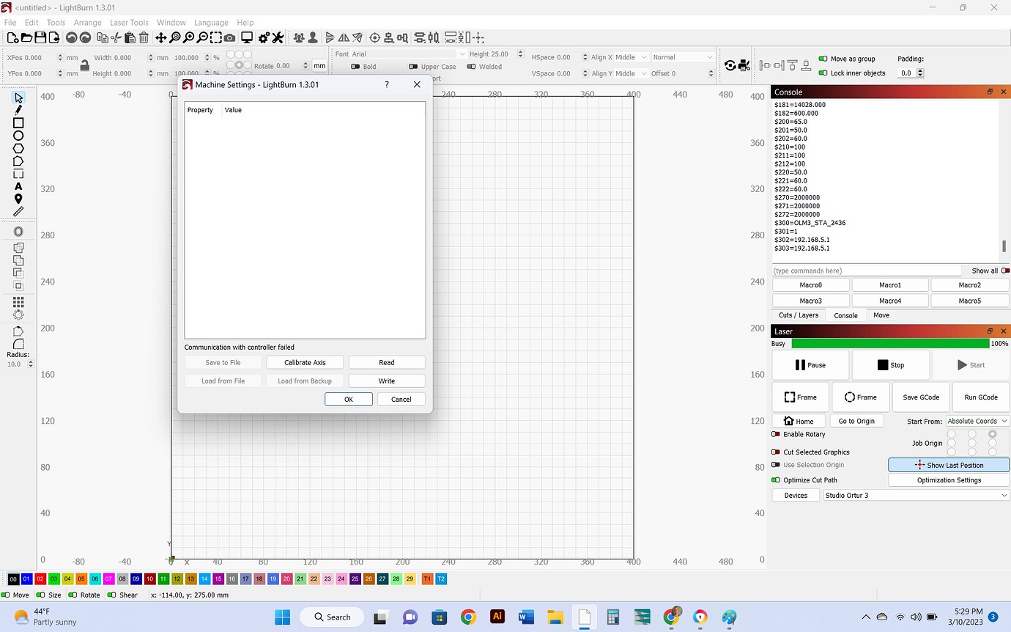Open the Start From dropdown
This screenshot has width=1011, height=632.
point(977,421)
